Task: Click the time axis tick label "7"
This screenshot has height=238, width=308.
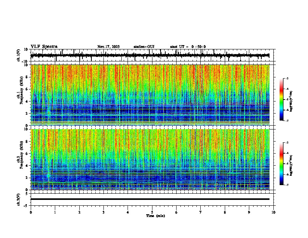Action: click(x=201, y=212)
